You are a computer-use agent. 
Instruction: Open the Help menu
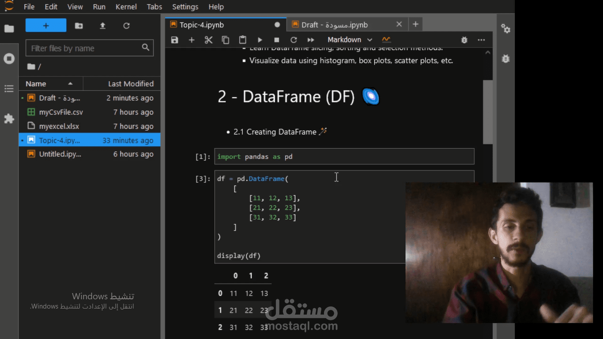pyautogui.click(x=216, y=7)
